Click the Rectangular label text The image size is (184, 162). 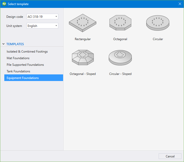point(83,39)
